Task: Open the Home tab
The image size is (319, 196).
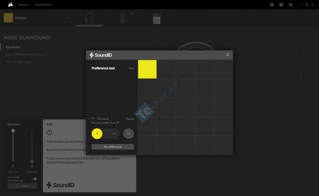Action: [x=23, y=4]
